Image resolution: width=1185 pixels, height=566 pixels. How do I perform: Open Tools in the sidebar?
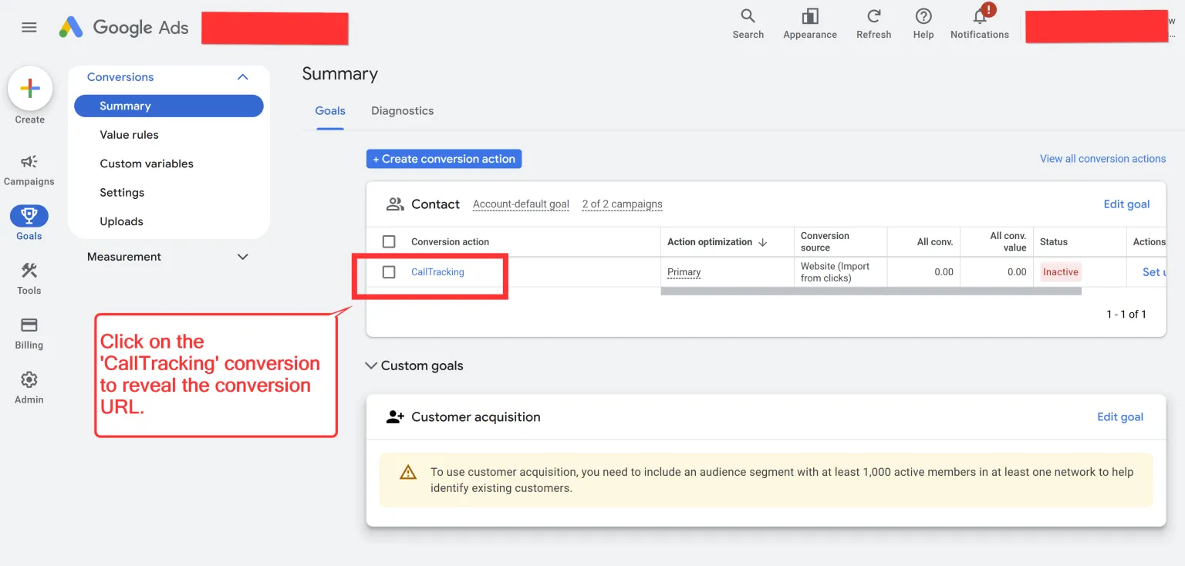point(29,278)
